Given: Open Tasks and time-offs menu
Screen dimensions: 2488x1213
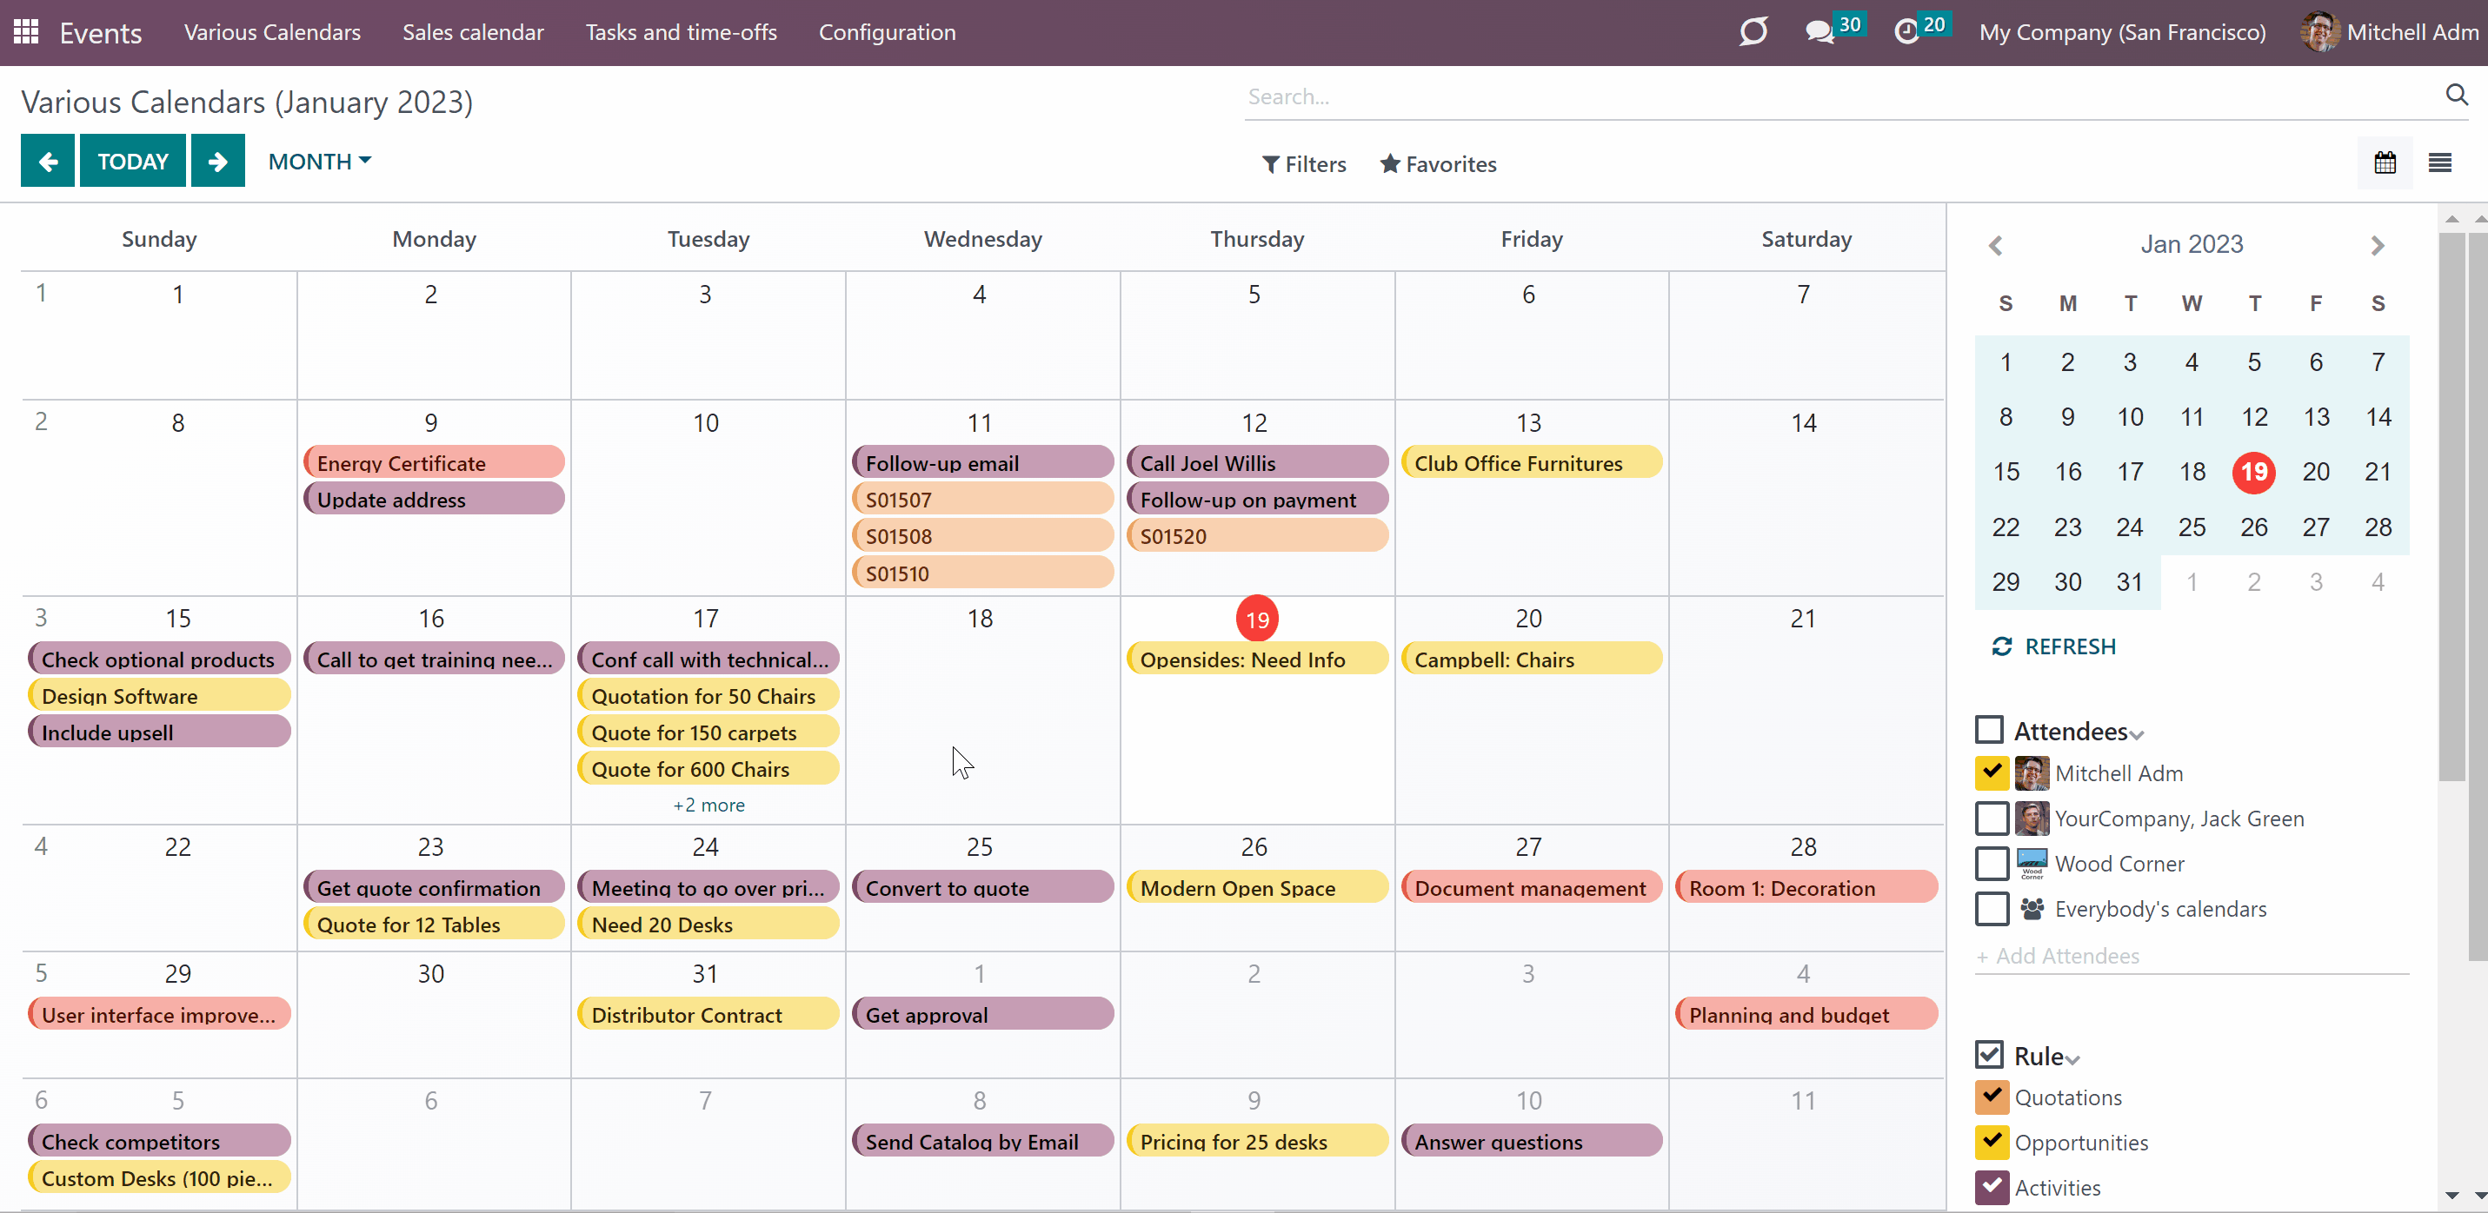Looking at the screenshot, I should (x=681, y=32).
